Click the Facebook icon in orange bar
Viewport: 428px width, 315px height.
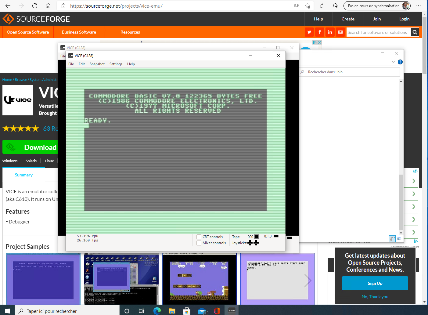(x=320, y=32)
